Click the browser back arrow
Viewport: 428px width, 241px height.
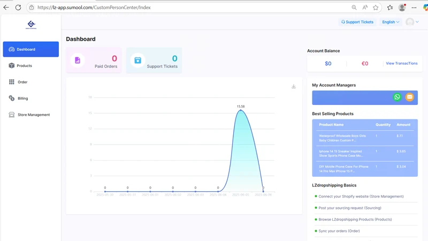pyautogui.click(x=6, y=7)
